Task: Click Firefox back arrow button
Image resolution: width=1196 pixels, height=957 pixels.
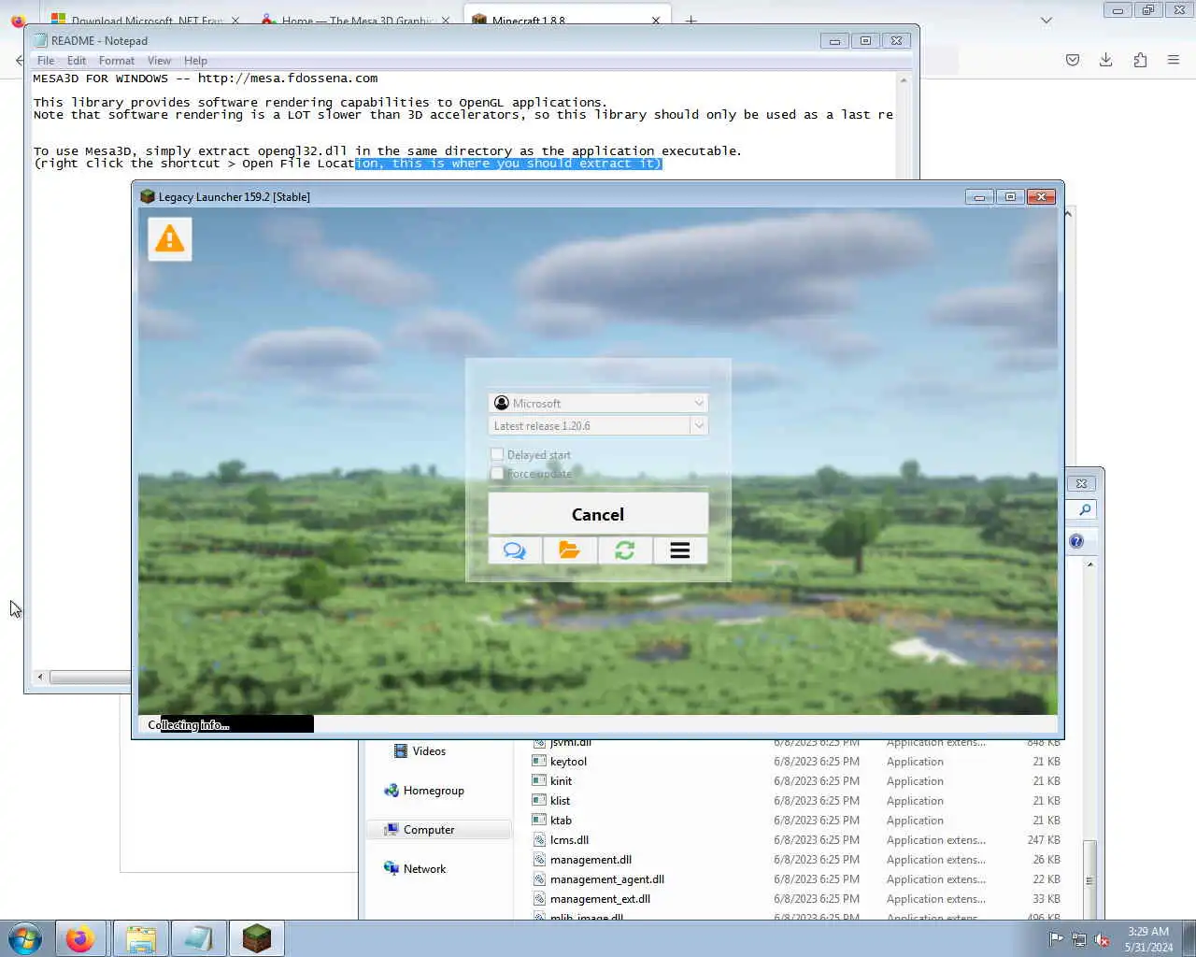Action: pos(20,60)
